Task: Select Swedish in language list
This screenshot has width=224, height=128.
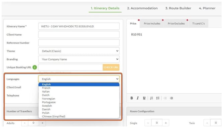Action: 79,106
